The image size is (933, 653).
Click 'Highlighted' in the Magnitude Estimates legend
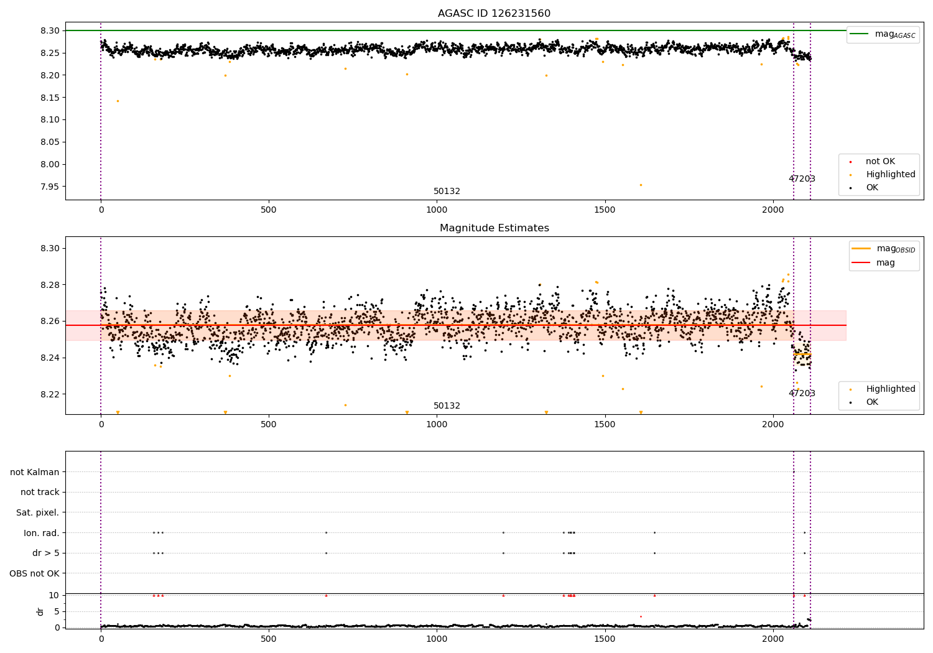[890, 389]
